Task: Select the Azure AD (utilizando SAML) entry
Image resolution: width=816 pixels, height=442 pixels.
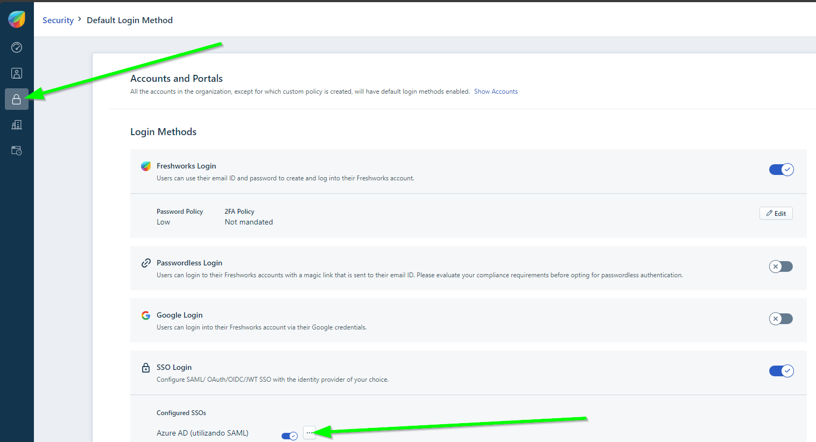Action: 202,433
